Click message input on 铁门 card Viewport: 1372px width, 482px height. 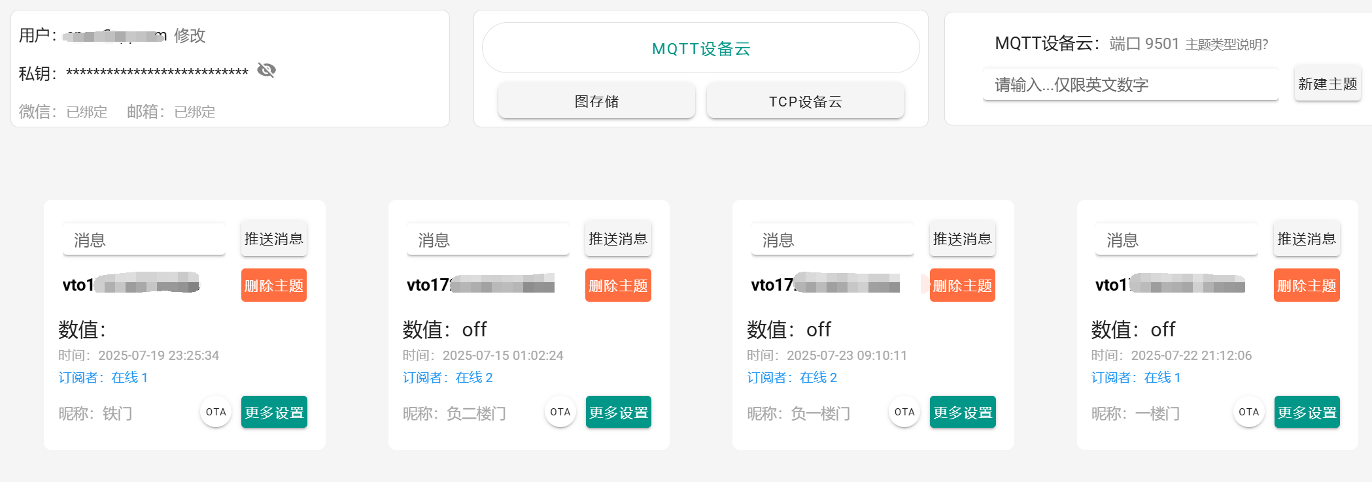tap(144, 240)
